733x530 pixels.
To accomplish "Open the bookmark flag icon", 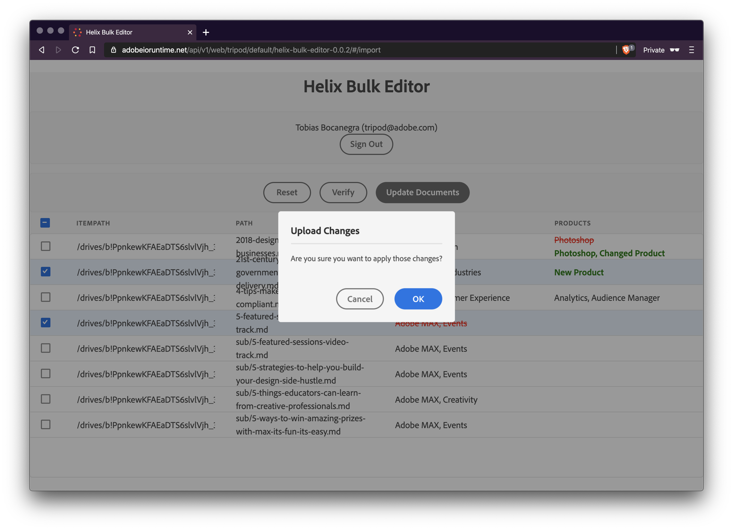I will coord(92,50).
